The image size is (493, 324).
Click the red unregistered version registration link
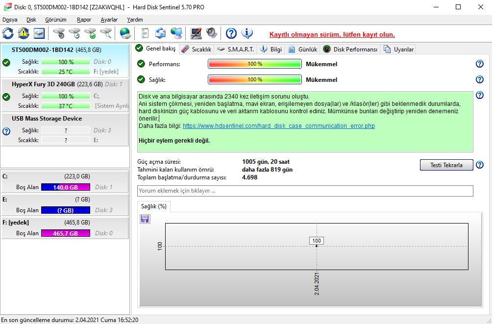pyautogui.click(x=332, y=34)
